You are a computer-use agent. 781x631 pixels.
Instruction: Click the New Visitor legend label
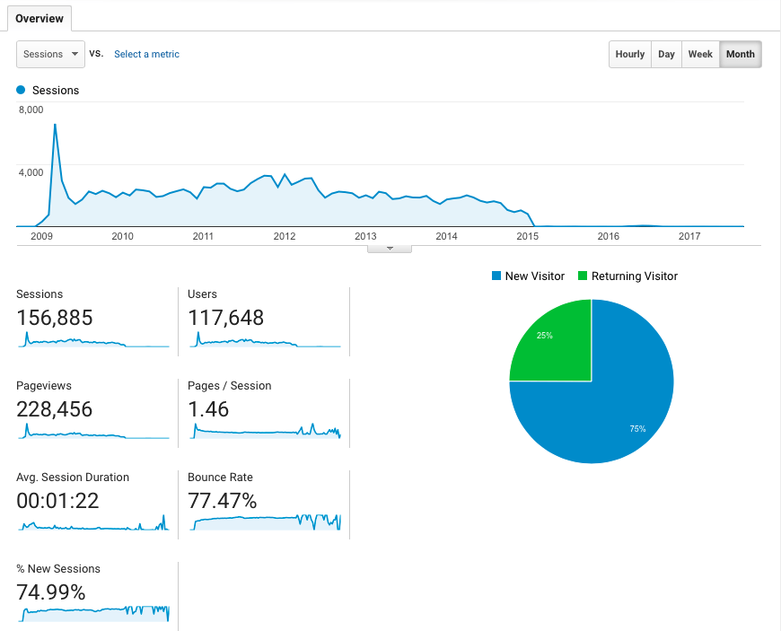pyautogui.click(x=535, y=276)
